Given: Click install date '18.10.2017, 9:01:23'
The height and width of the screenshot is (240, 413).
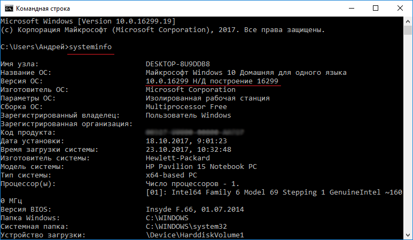Looking at the screenshot, I should [186, 141].
